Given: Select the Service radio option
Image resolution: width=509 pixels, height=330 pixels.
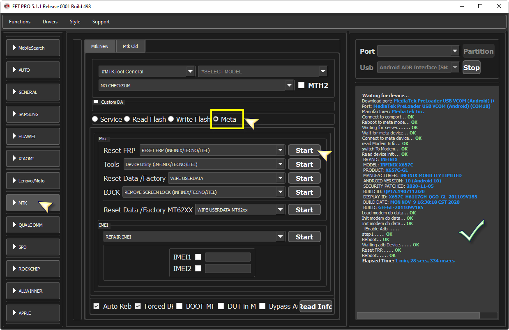Looking at the screenshot, I should point(95,119).
